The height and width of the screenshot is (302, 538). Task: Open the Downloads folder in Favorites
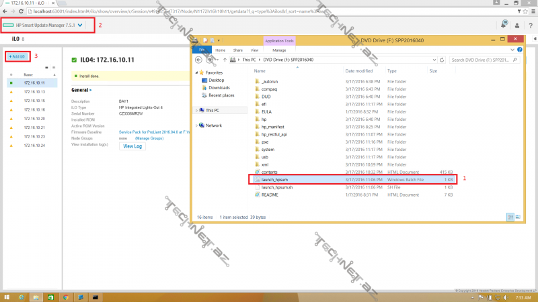click(x=219, y=87)
